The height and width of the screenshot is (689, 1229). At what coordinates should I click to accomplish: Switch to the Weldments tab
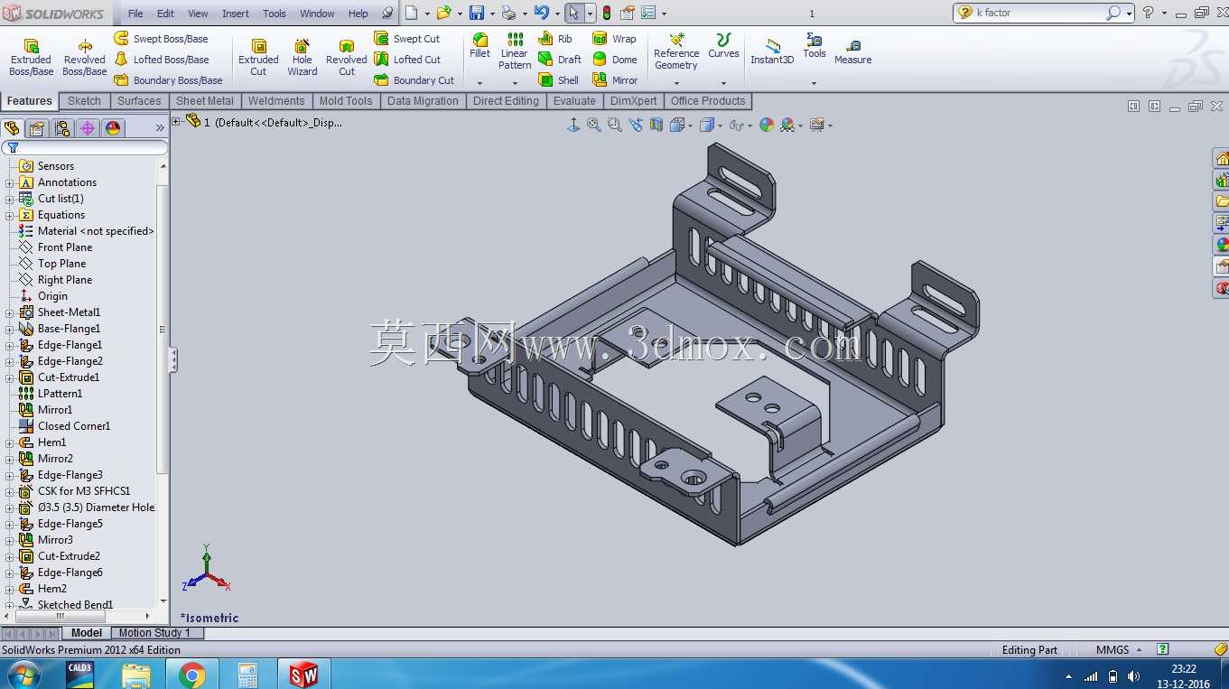(x=276, y=101)
